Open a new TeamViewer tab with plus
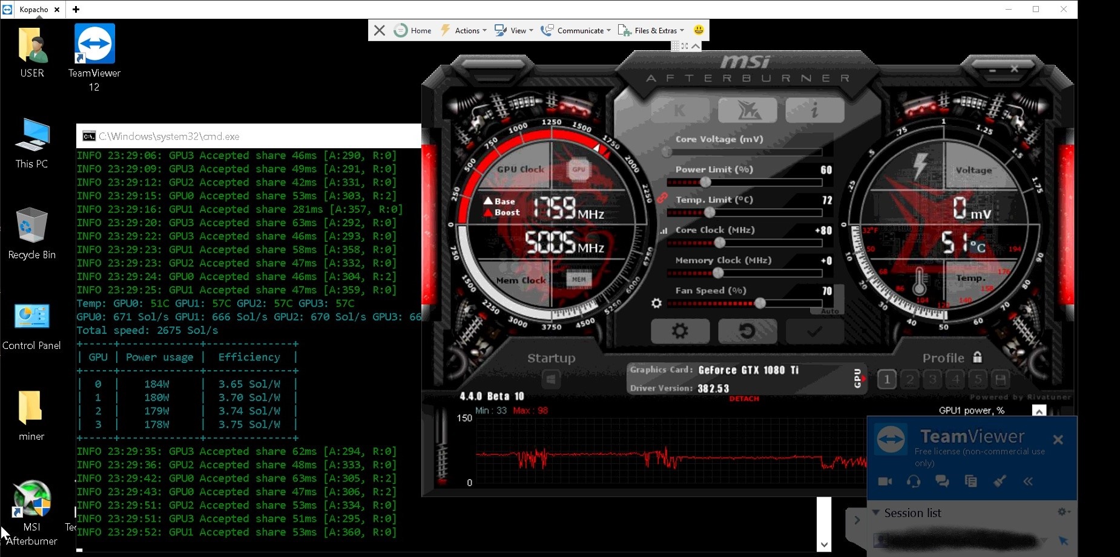The image size is (1120, 557). [x=76, y=9]
